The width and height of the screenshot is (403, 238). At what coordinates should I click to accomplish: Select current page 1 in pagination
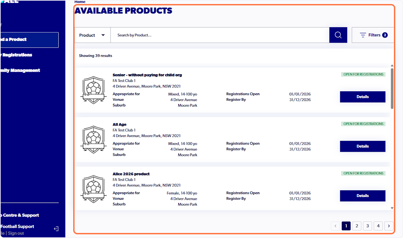tap(346, 226)
